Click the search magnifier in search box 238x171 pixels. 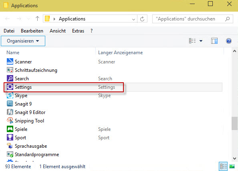tap(227, 19)
